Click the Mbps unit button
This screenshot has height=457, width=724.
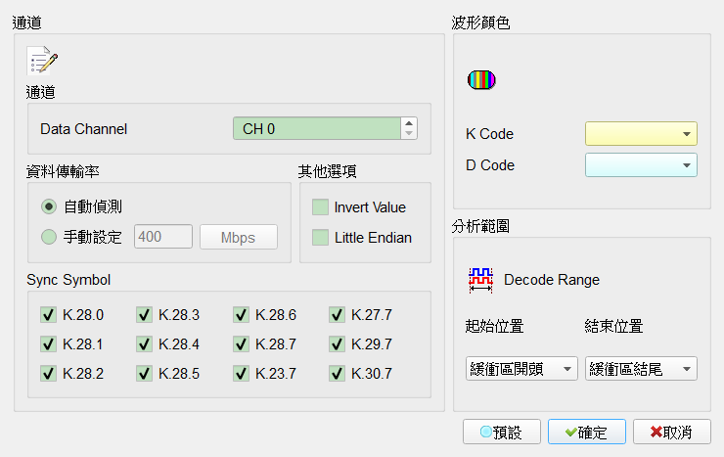[x=239, y=237]
